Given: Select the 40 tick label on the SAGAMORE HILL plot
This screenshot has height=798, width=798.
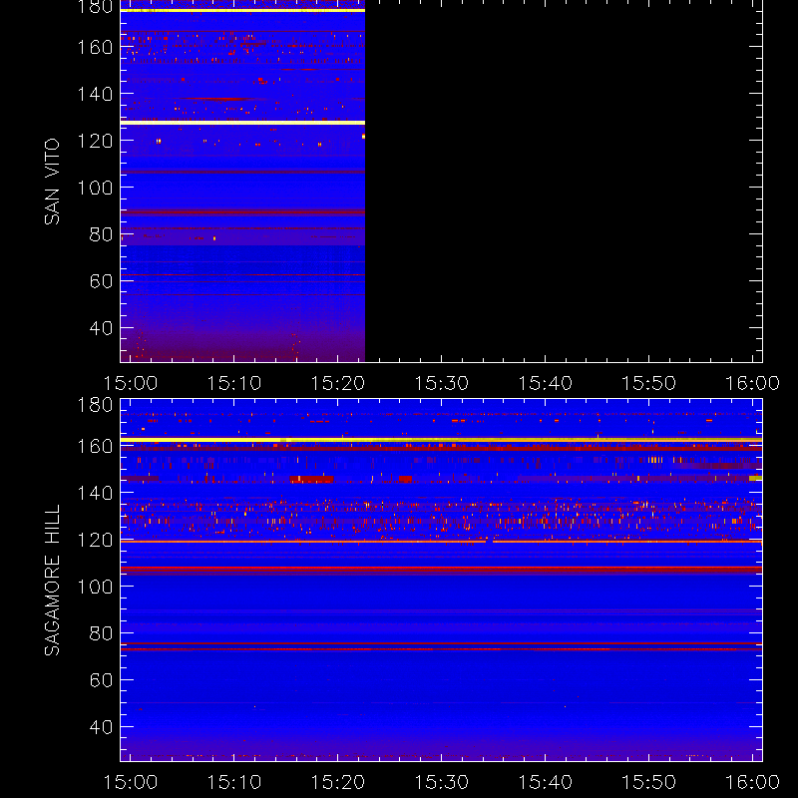Looking at the screenshot, I should tap(102, 727).
